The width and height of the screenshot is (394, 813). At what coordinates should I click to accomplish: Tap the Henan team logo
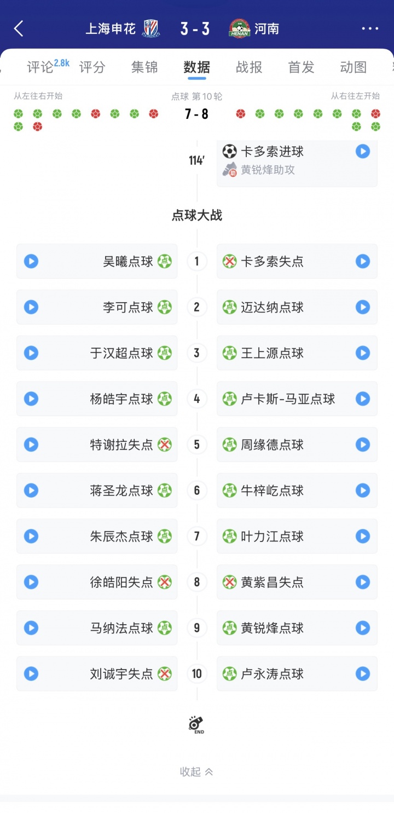tap(239, 29)
